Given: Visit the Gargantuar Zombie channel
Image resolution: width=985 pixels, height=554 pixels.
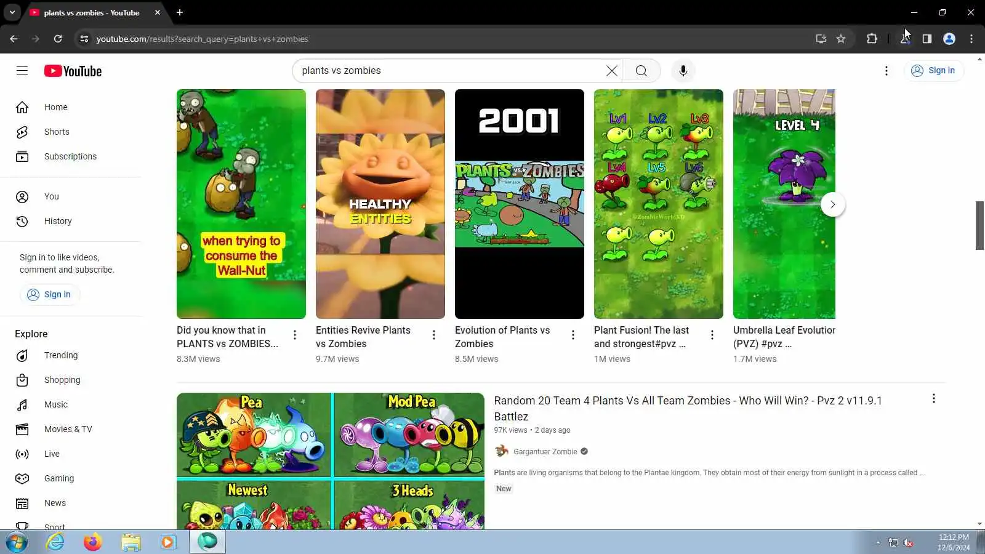Looking at the screenshot, I should pyautogui.click(x=545, y=452).
